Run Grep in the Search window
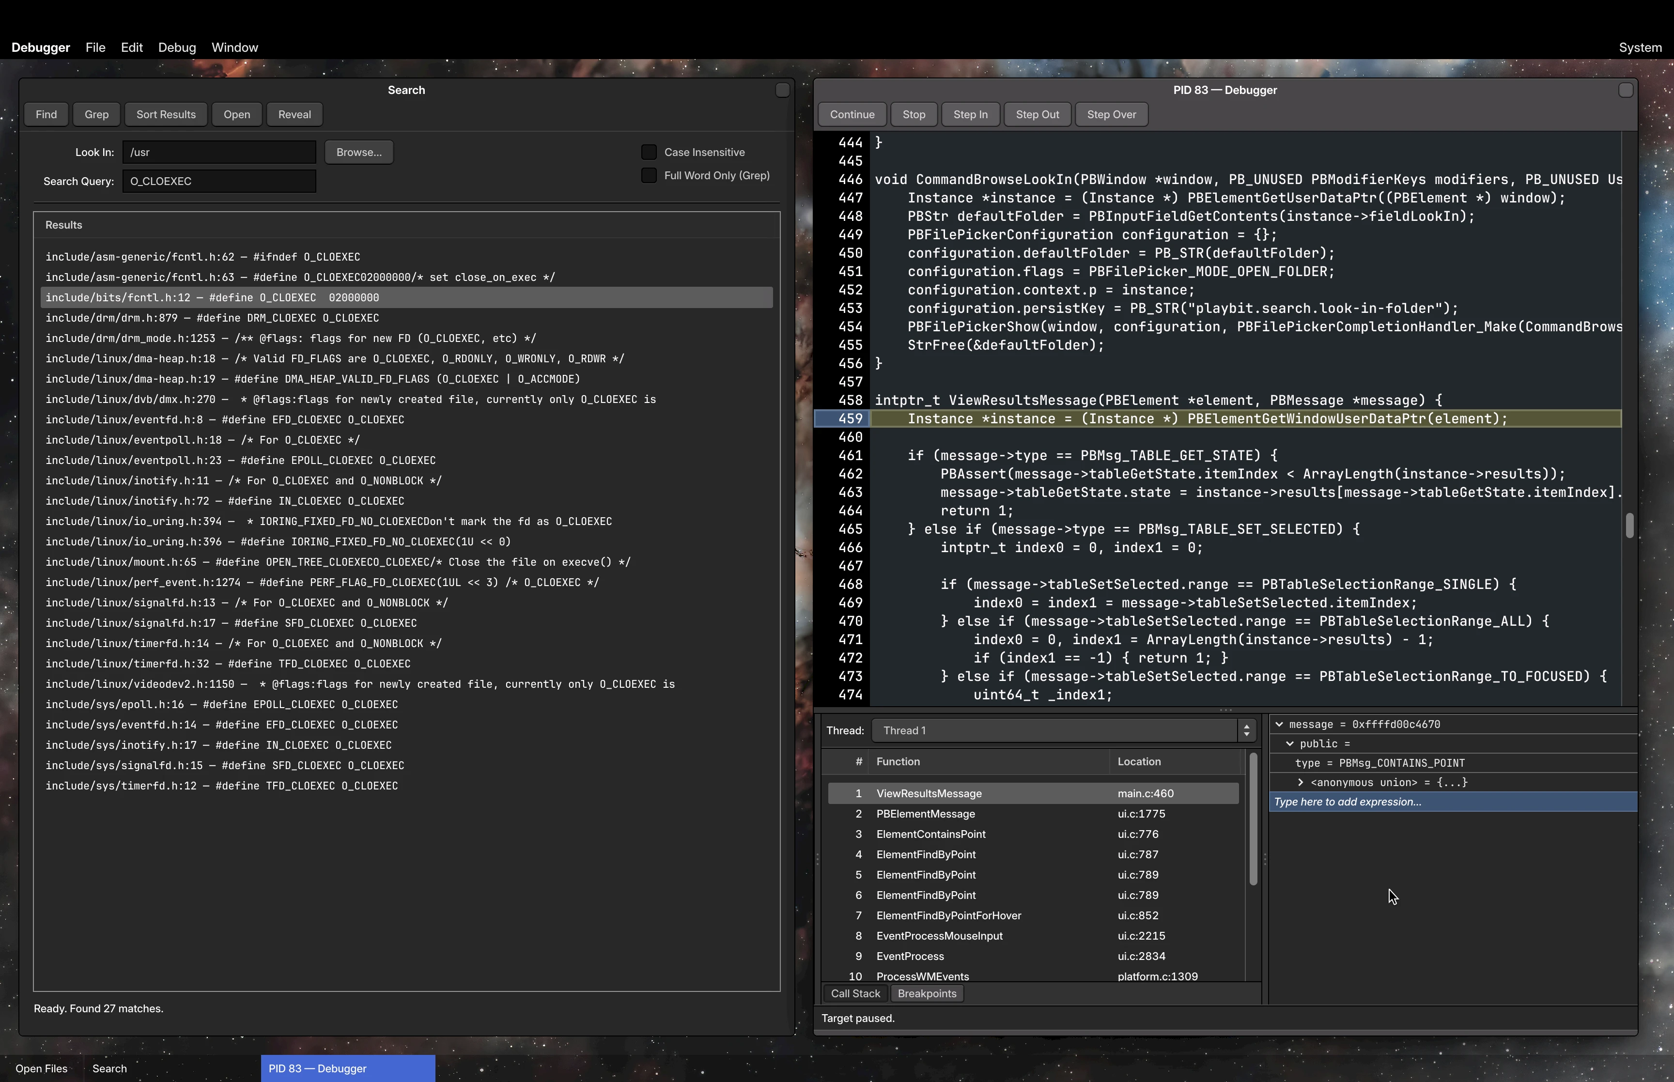The image size is (1674, 1082). click(96, 114)
